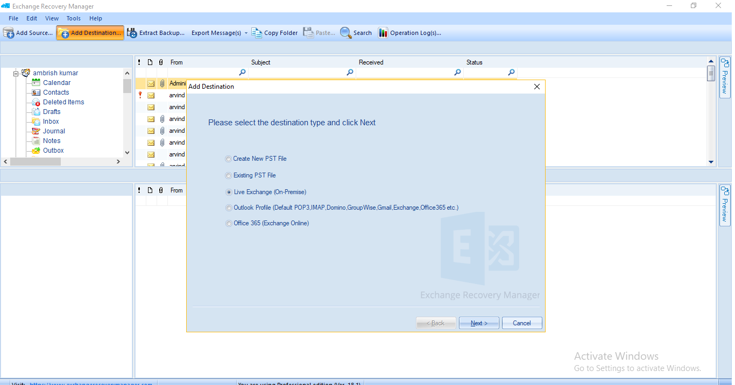Select Live Exchange (On-Premise) radio button
Image resolution: width=735 pixels, height=385 pixels.
229,192
